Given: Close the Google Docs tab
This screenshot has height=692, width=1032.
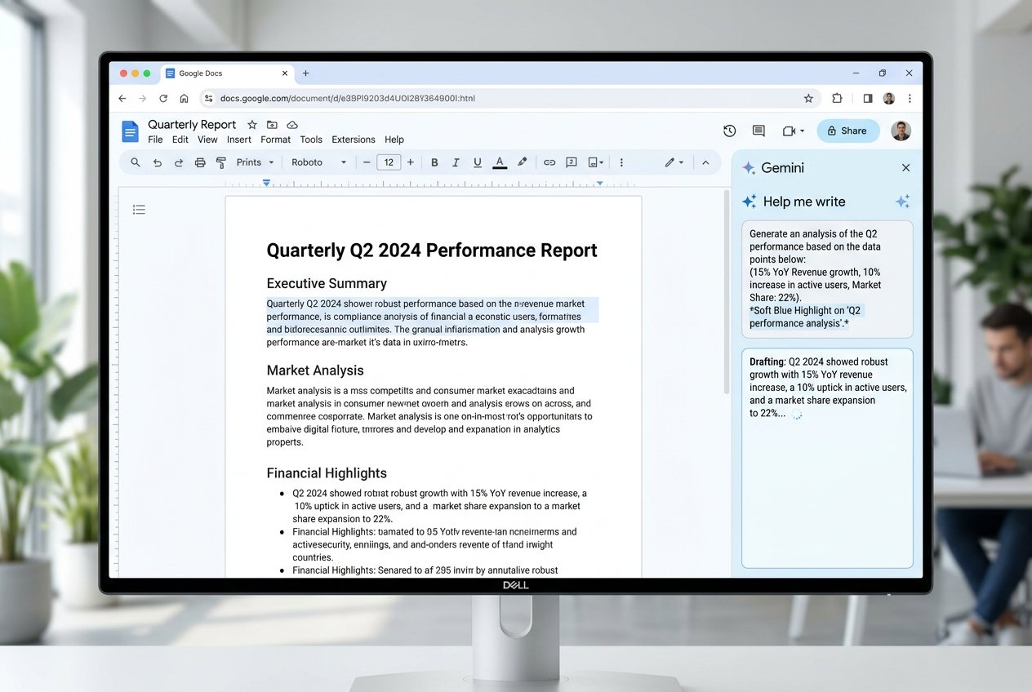Looking at the screenshot, I should click(x=285, y=73).
